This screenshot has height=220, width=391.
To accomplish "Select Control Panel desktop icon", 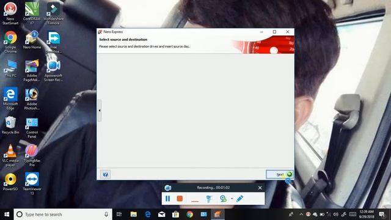I will [32, 128].
